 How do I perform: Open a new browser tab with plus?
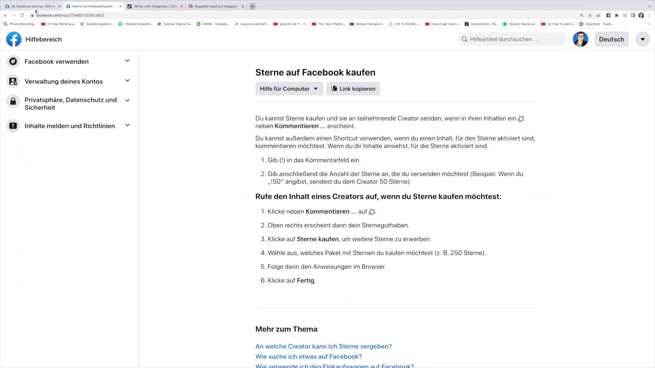click(x=252, y=6)
